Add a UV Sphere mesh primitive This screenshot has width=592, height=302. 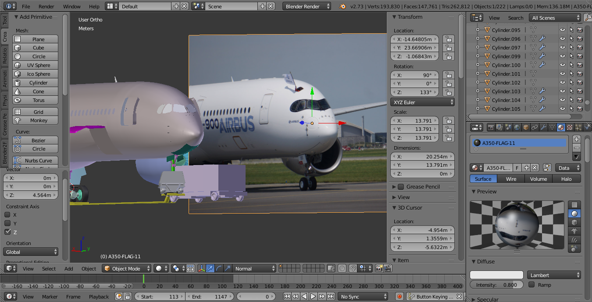click(x=35, y=65)
